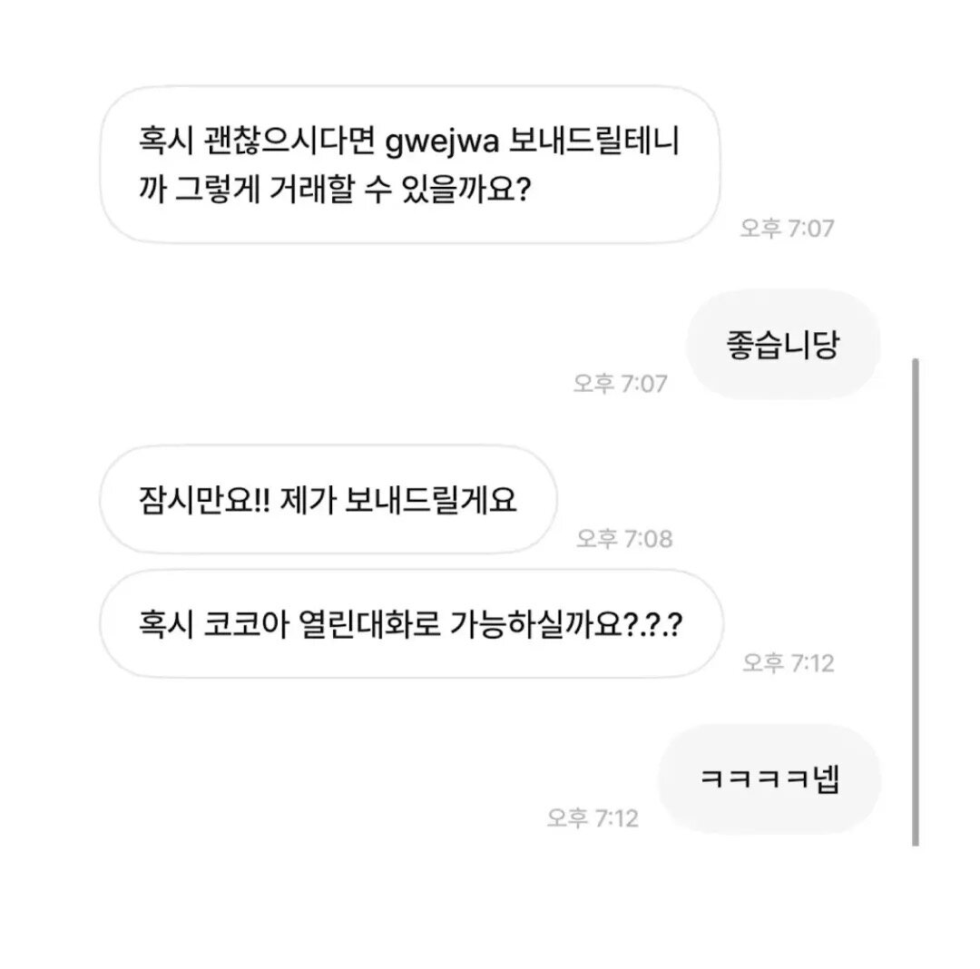Image resolution: width=980 pixels, height=969 pixels.
Task: Click the word 잠시만요!! in the message
Action: [204, 500]
